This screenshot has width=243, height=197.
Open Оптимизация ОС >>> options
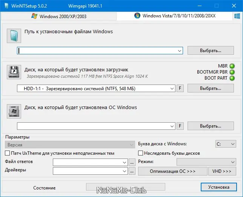[173, 171]
